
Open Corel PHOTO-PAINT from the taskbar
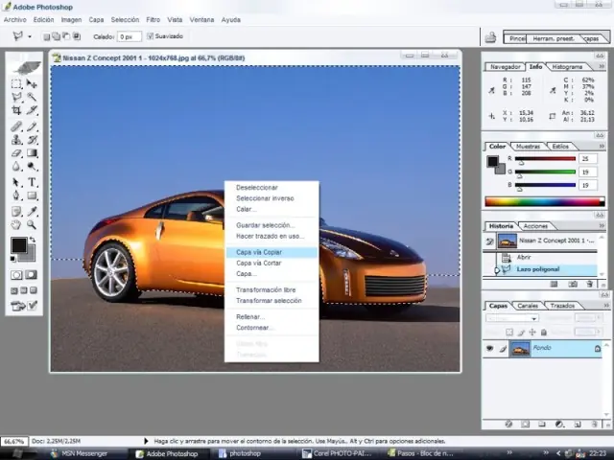pyautogui.click(x=337, y=453)
